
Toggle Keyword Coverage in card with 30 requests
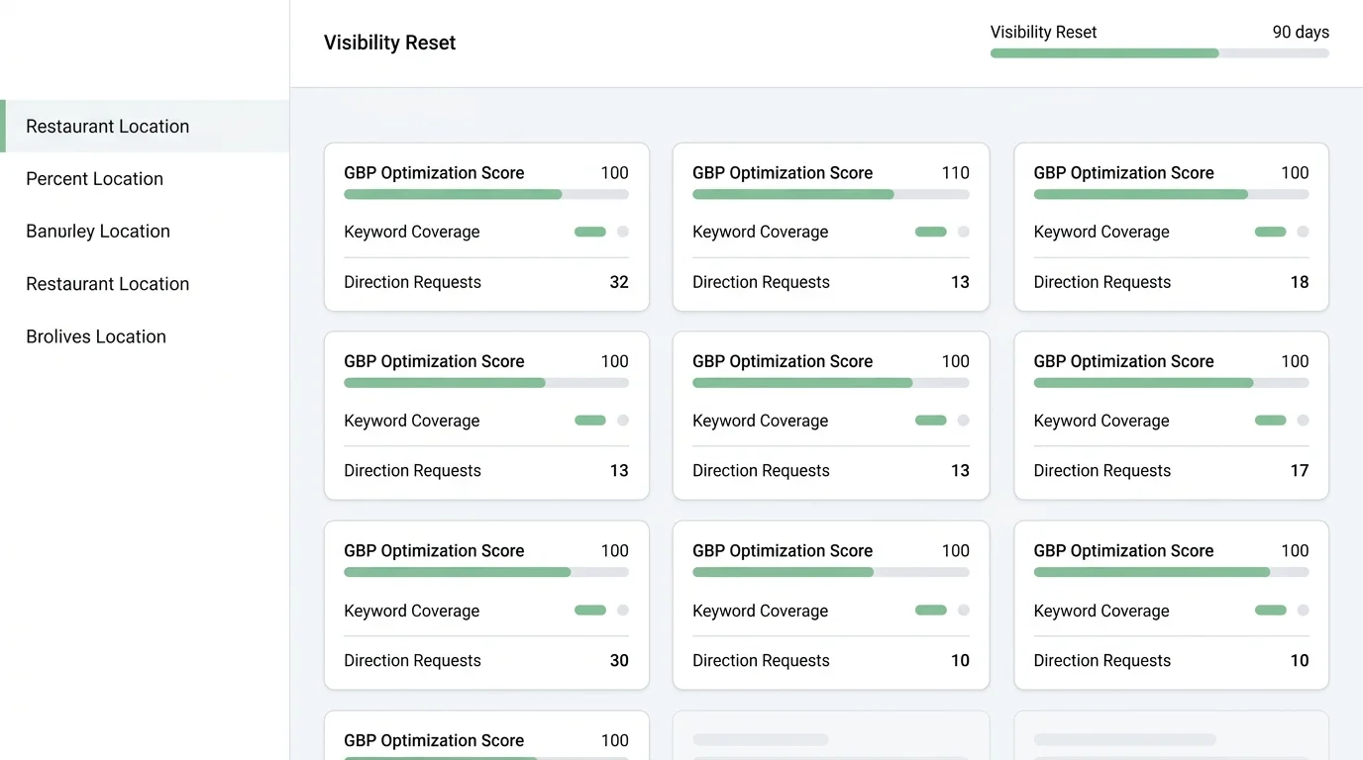[x=601, y=611]
